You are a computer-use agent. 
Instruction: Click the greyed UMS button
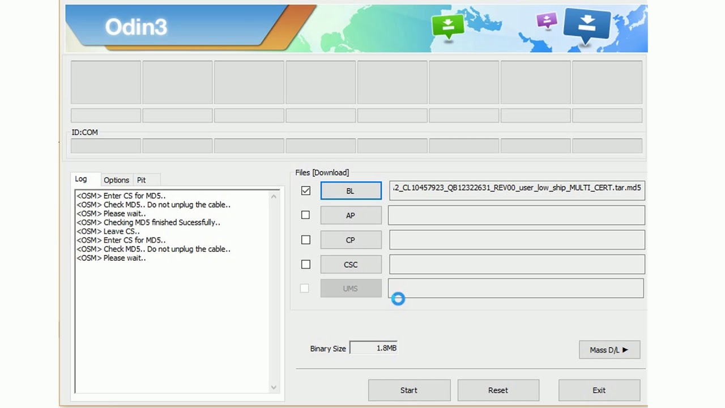[351, 288]
